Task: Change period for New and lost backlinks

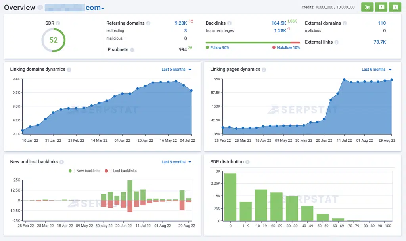Action: pos(176,162)
